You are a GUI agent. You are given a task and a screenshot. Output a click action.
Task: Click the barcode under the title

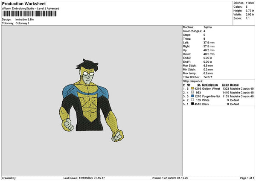[x=30, y=14]
